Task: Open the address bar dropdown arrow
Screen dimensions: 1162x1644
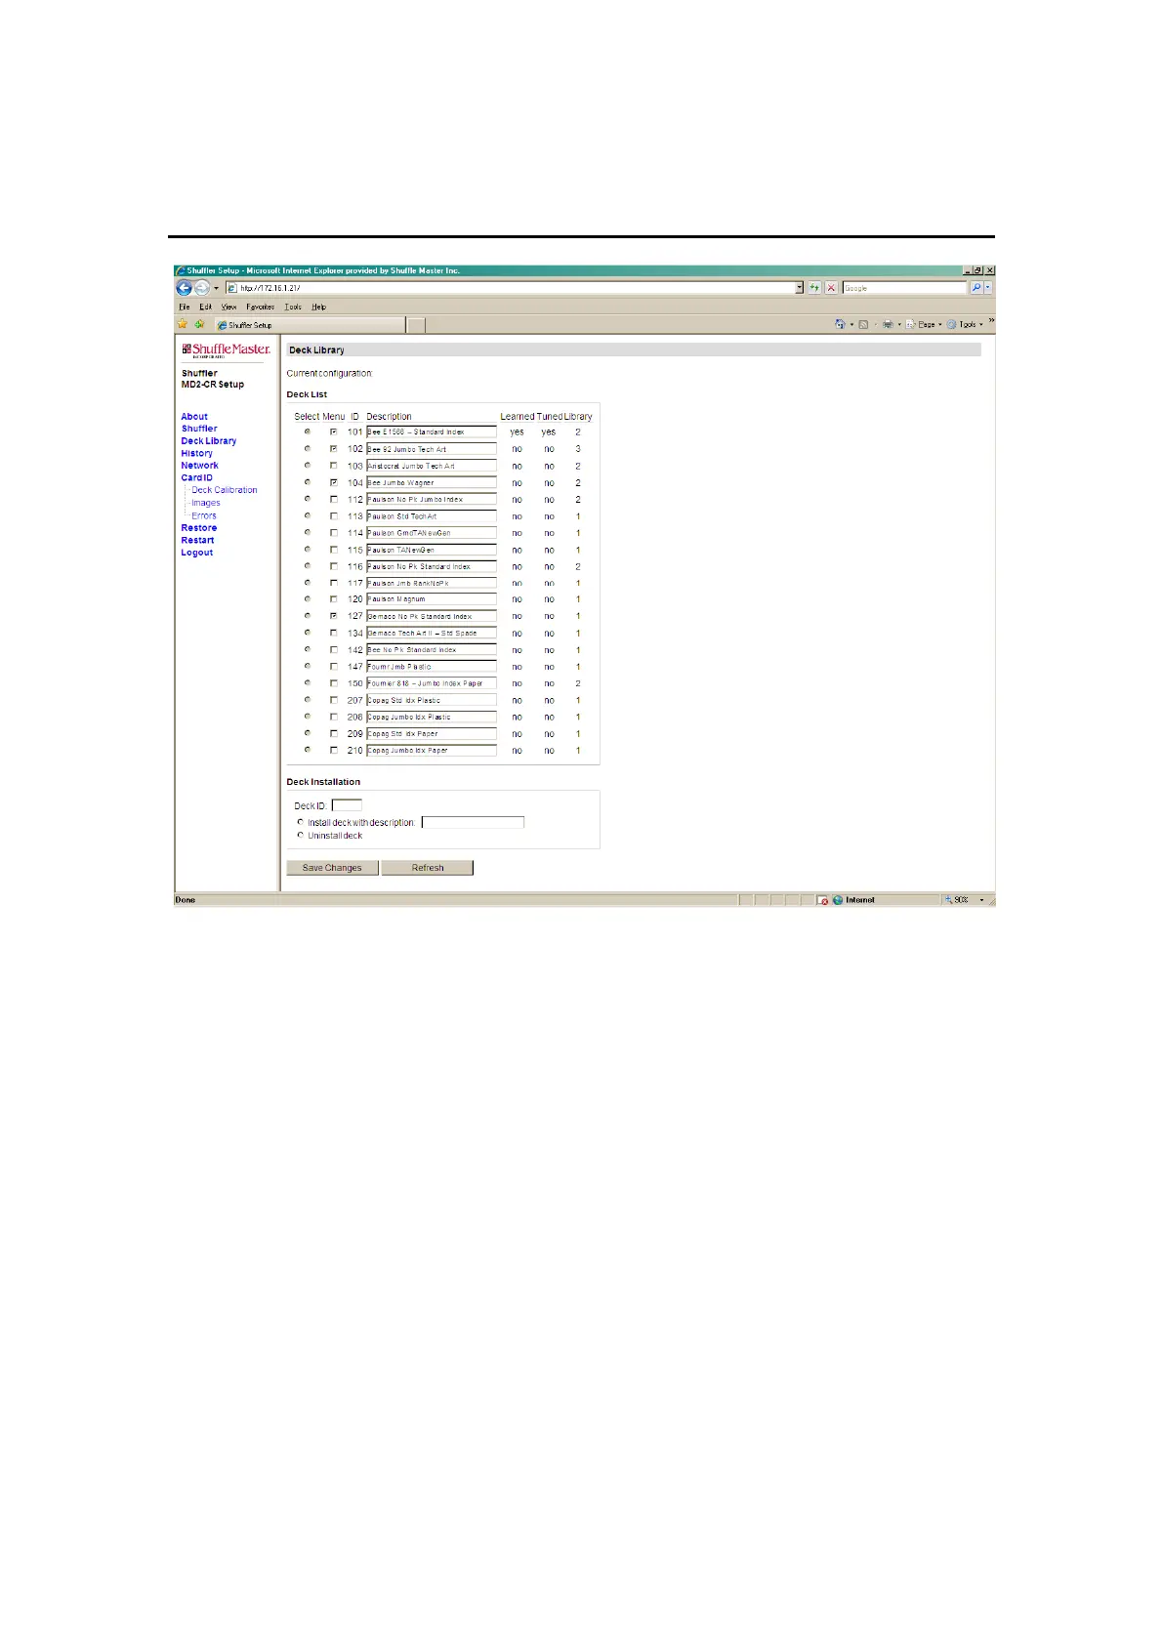Action: (800, 288)
